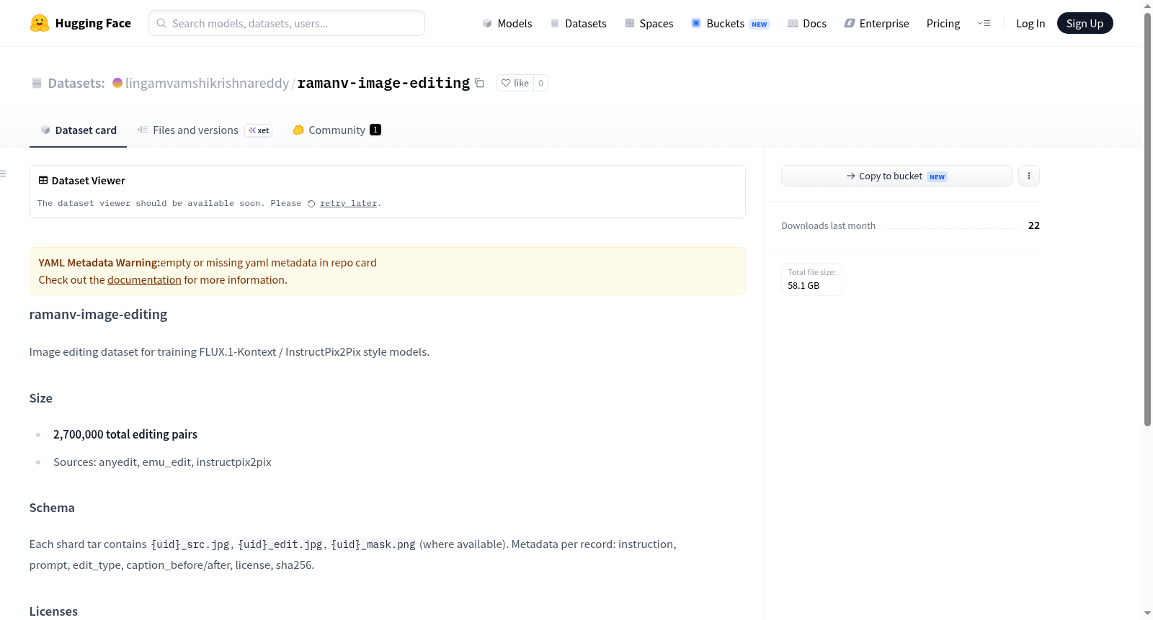Click the xet badge on Files tab
The height and width of the screenshot is (620, 1153).
[259, 130]
